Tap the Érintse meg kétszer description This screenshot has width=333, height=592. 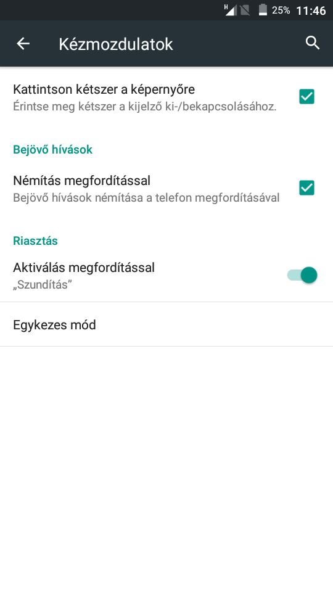(145, 107)
